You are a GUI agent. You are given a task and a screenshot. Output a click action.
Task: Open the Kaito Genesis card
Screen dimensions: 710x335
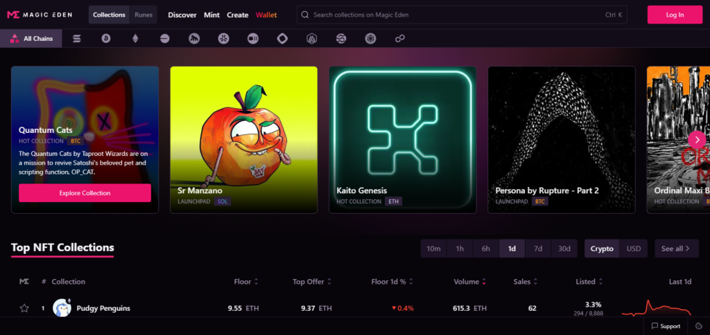[x=403, y=140]
